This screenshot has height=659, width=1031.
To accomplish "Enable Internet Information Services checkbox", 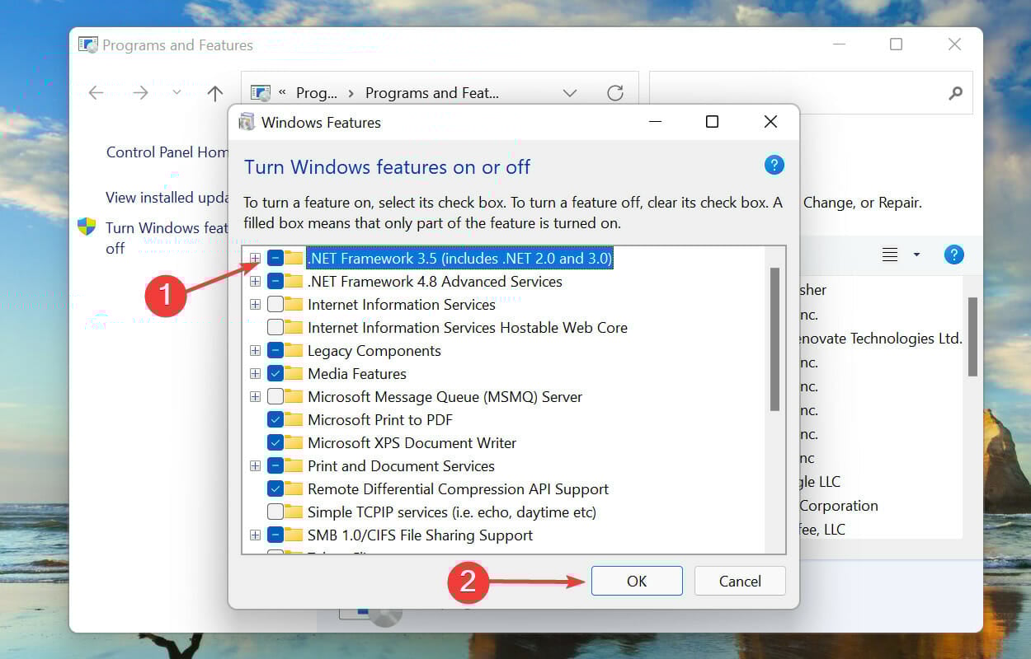I will [x=275, y=304].
